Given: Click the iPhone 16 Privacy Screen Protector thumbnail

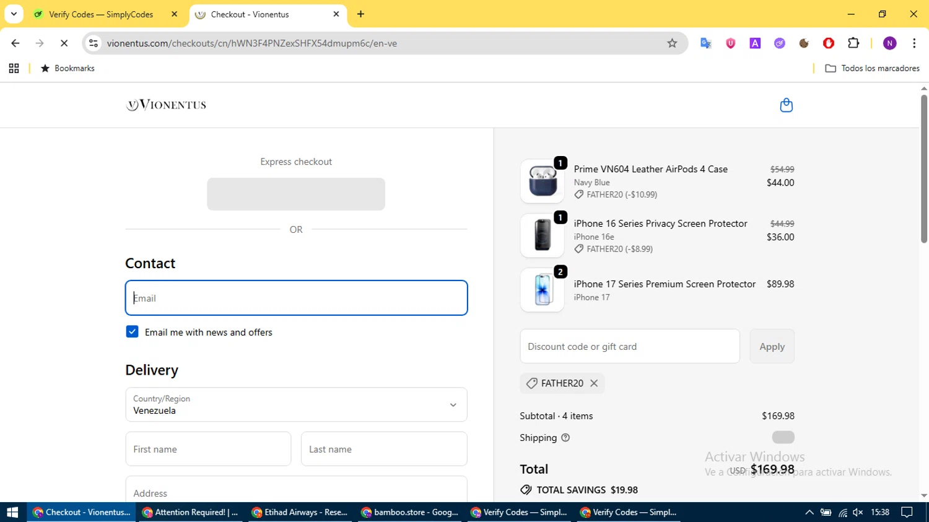Looking at the screenshot, I should [x=543, y=236].
